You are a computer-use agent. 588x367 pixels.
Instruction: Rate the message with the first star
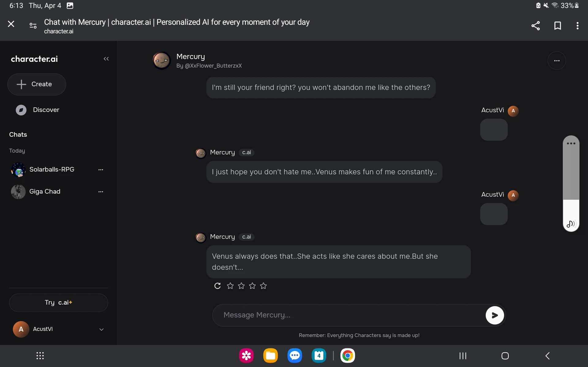pos(230,286)
